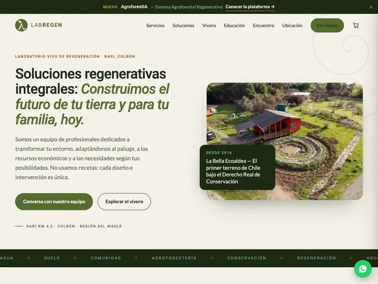The width and height of the screenshot is (378, 284).
Task: Click the DESDE 2016 label
Action: [219, 152]
